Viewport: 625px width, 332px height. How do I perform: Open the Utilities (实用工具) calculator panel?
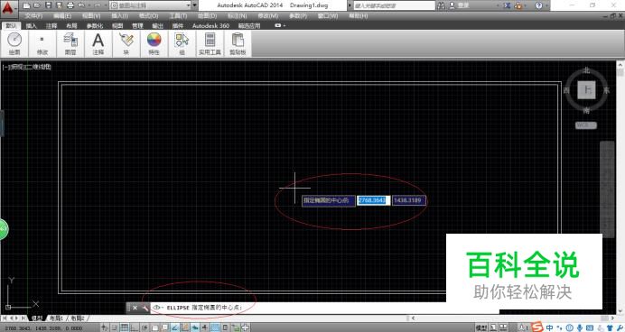coord(210,44)
